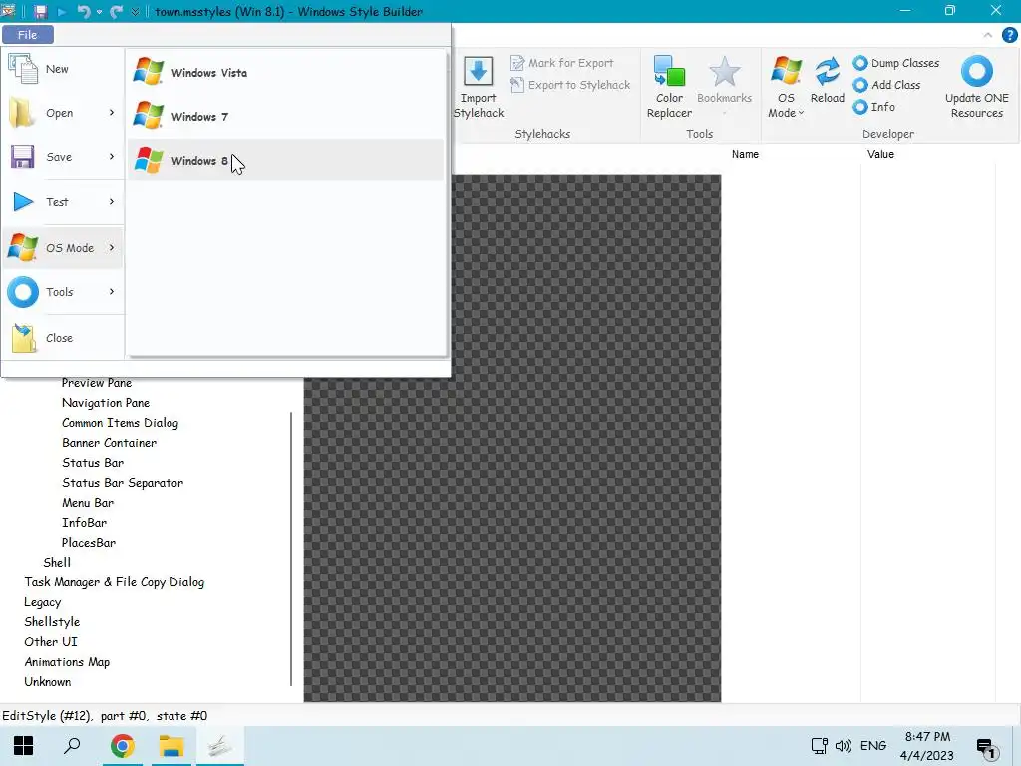Open the Save submenu in File menu
The height and width of the screenshot is (766, 1021).
point(63,157)
